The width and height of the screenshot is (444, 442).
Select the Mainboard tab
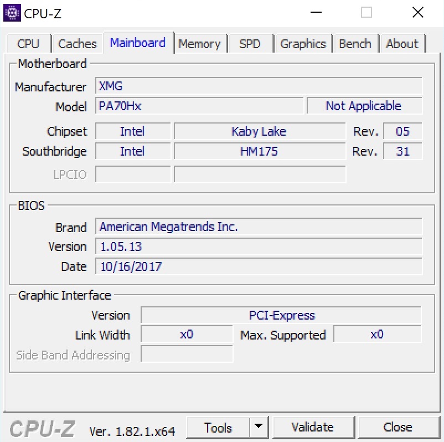coord(137,43)
